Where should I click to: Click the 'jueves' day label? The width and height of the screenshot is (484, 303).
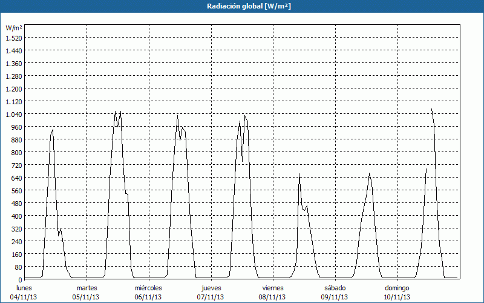(x=211, y=288)
